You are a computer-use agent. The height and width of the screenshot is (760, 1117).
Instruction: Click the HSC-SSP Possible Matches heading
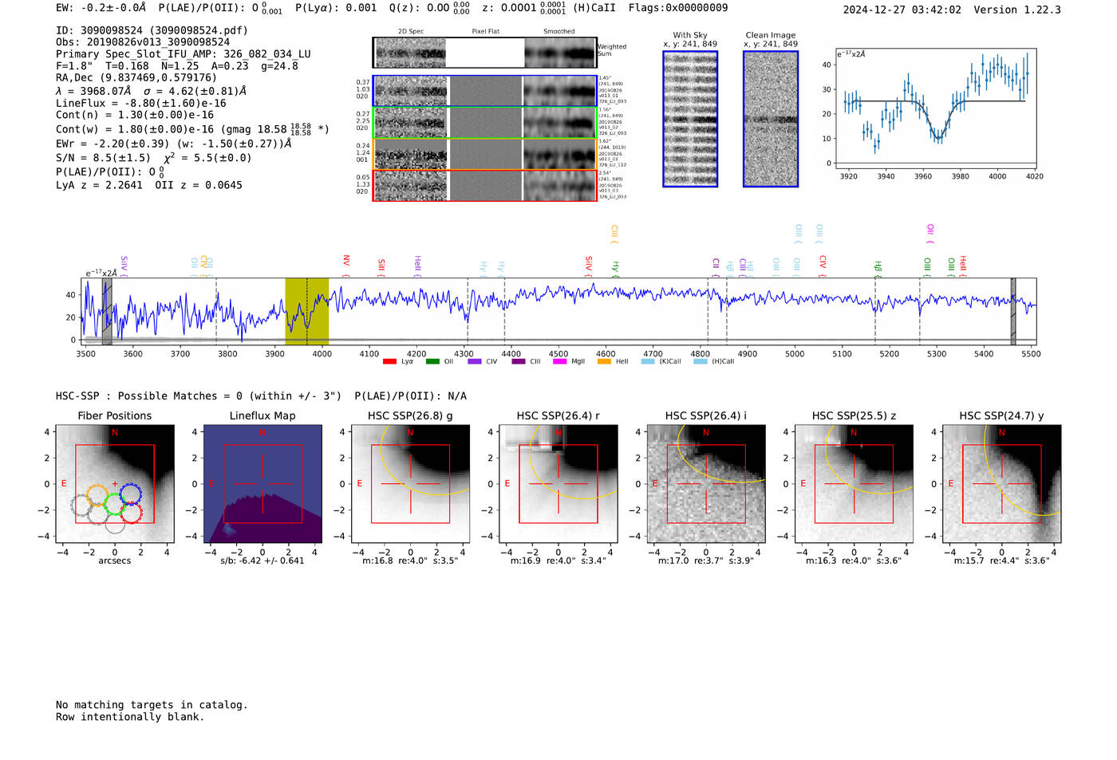coord(261,396)
